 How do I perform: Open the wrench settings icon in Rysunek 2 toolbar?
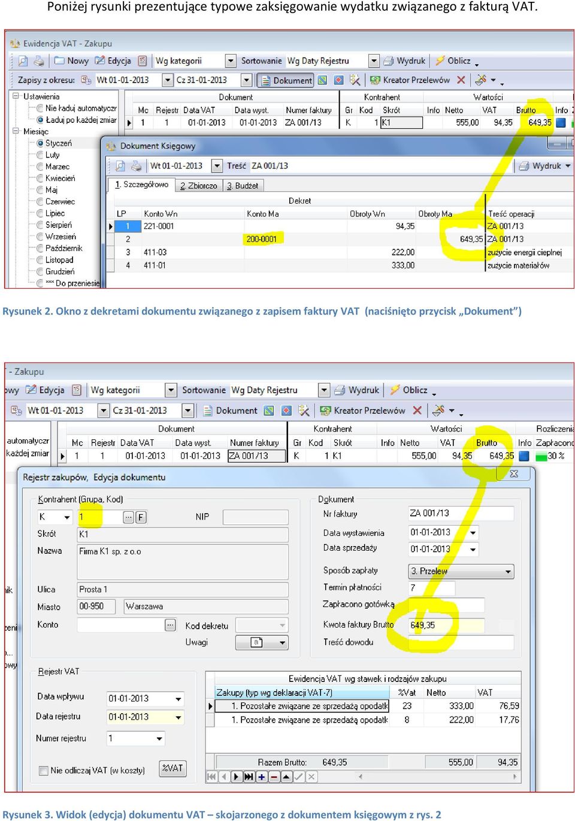[480, 79]
